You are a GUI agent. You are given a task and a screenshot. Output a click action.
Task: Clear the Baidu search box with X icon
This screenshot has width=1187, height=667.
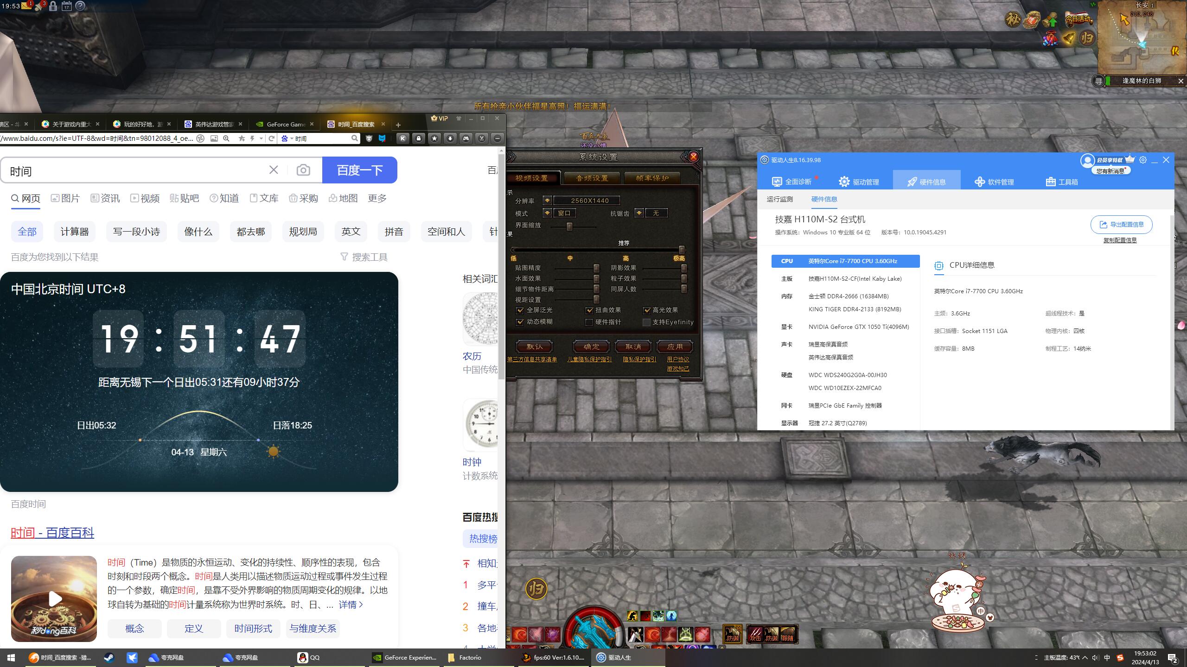click(x=274, y=170)
